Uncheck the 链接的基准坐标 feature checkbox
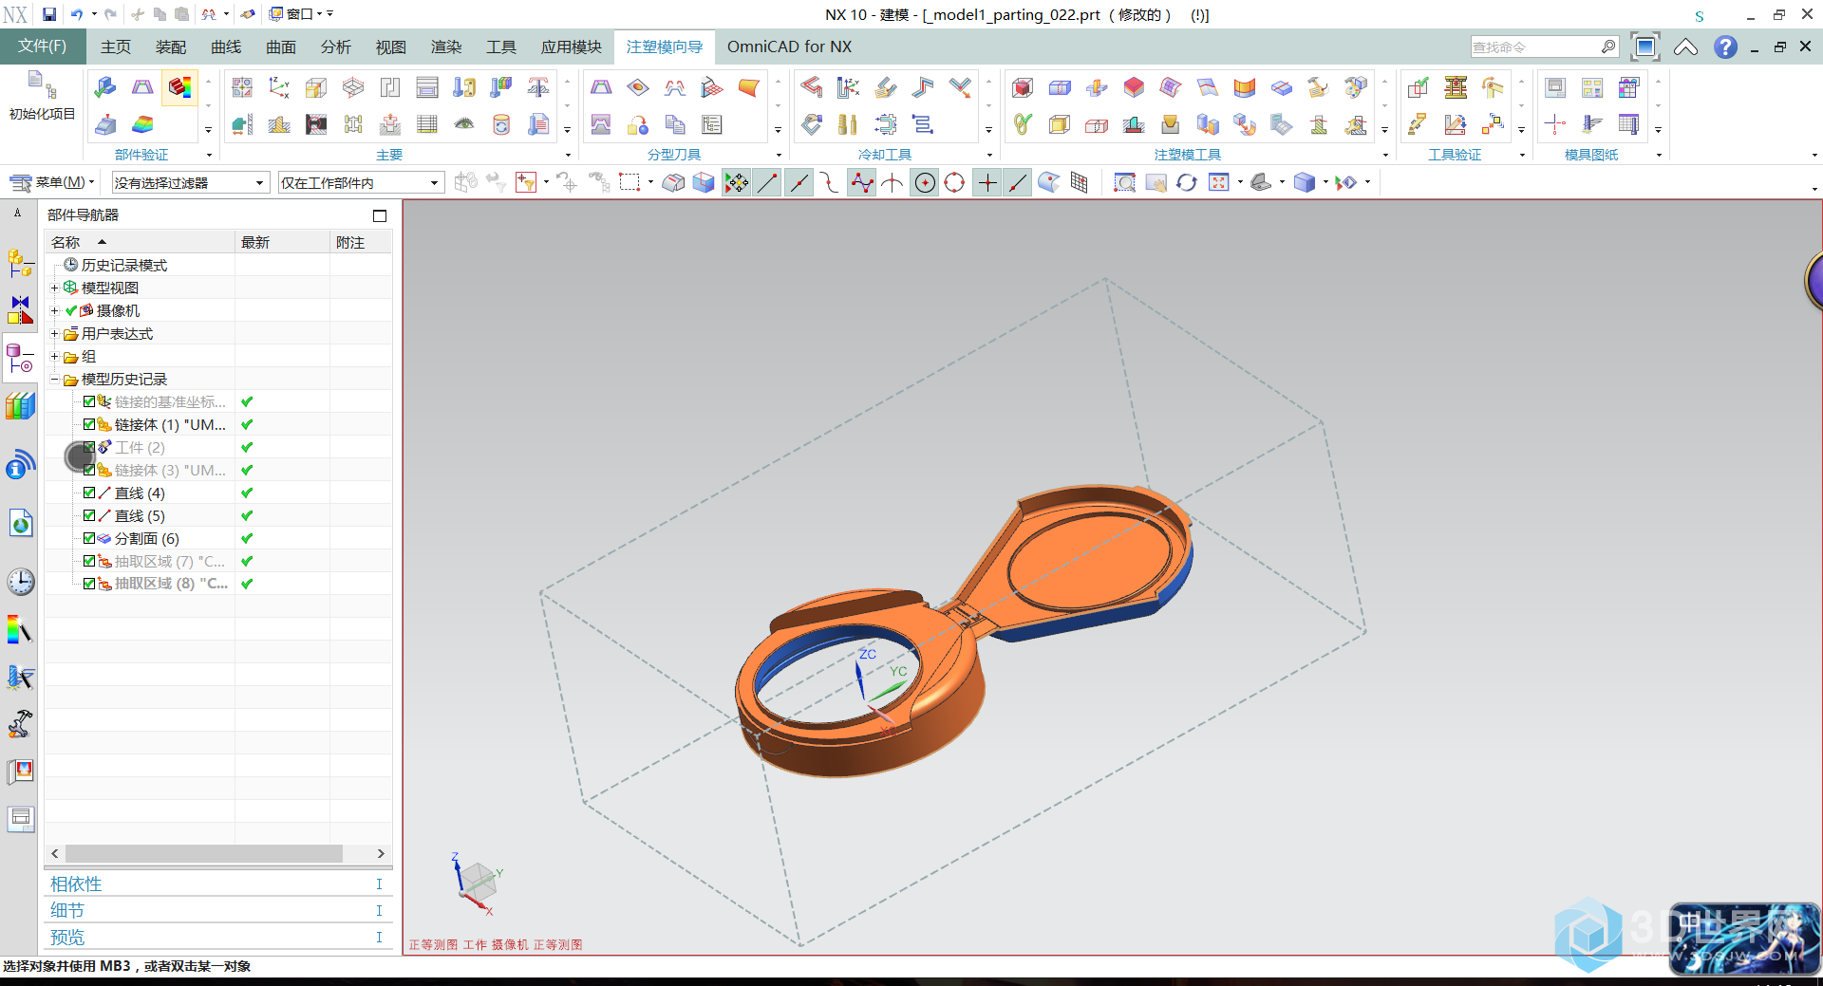This screenshot has width=1823, height=986. coord(89,401)
